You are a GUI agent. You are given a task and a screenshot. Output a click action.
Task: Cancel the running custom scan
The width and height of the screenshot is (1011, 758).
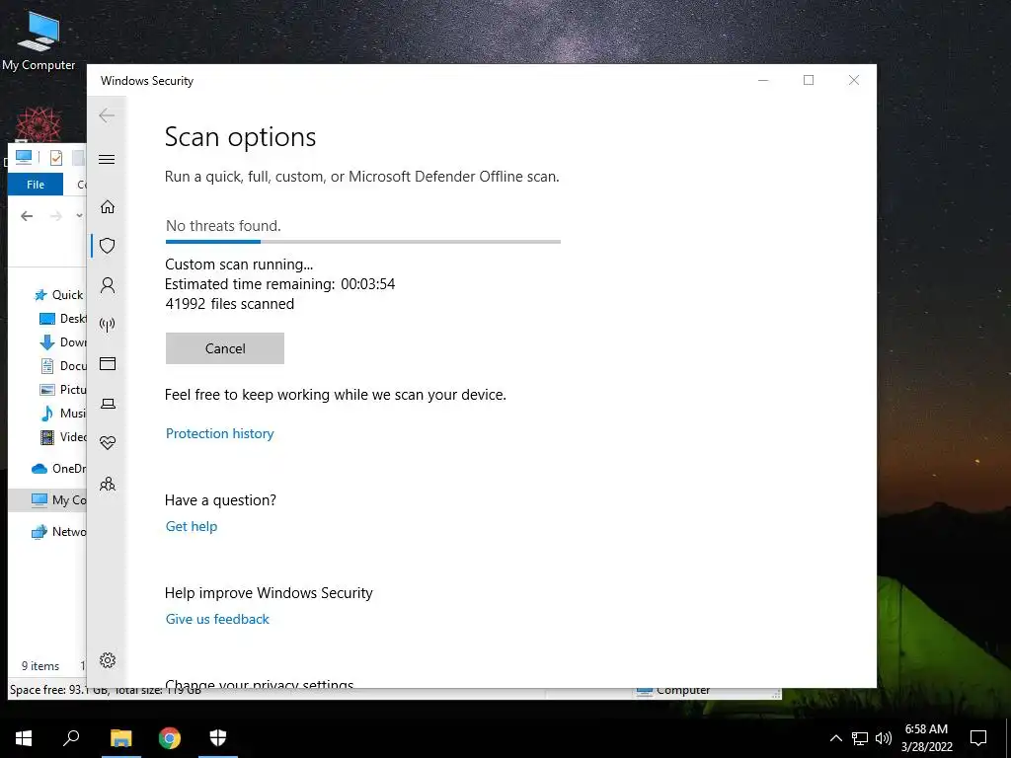click(x=224, y=348)
